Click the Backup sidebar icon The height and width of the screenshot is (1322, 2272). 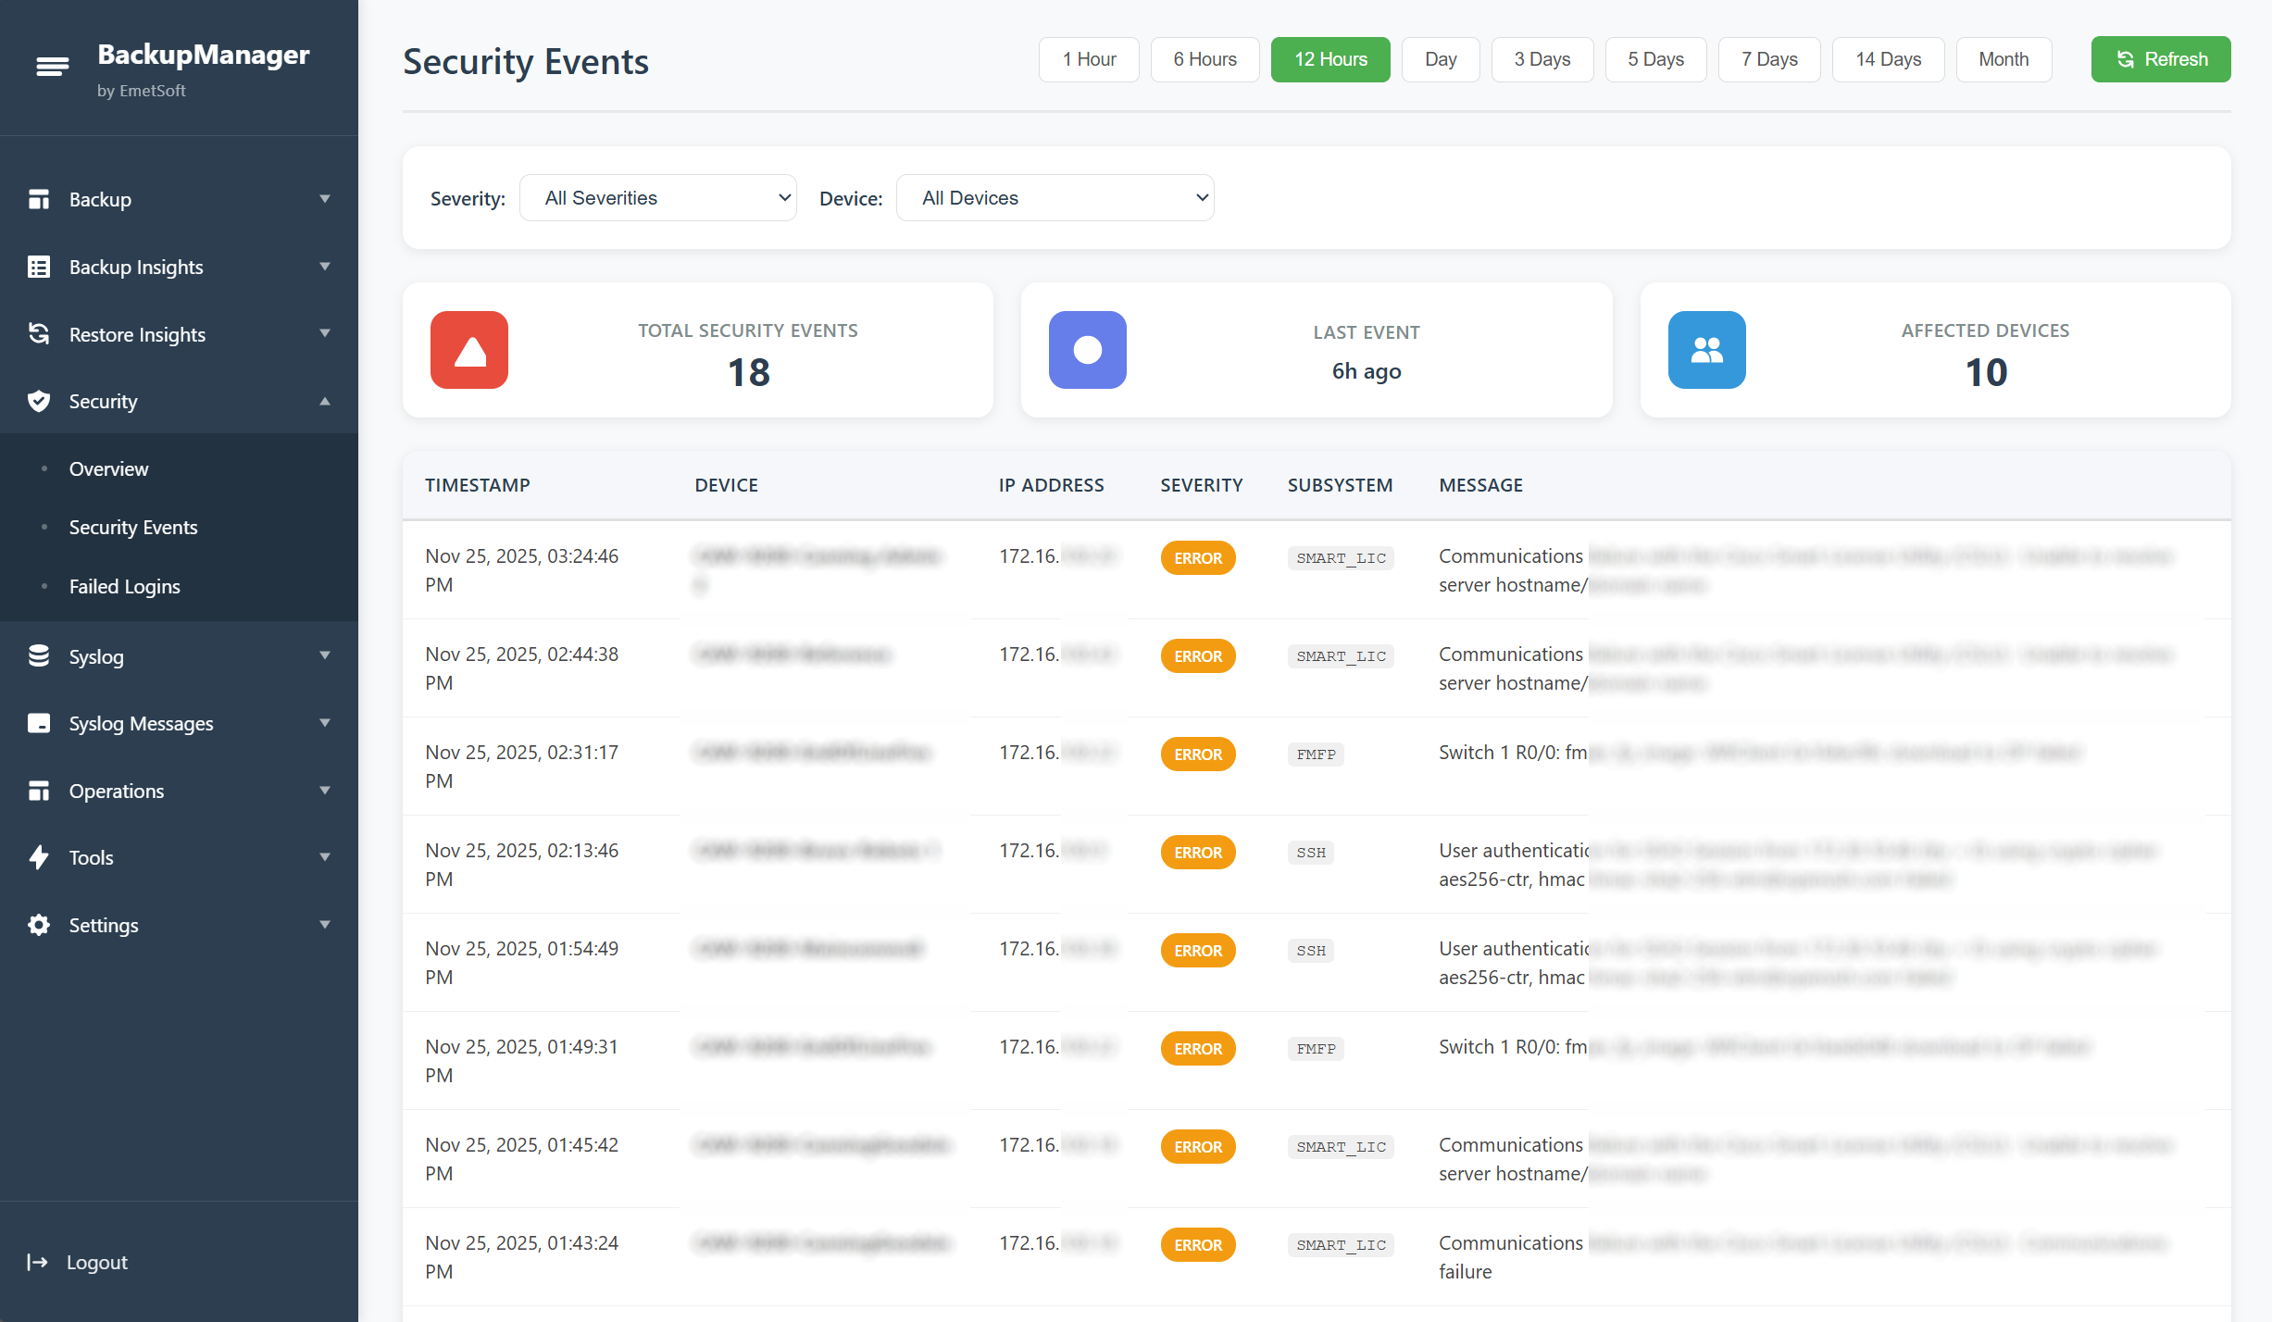coord(39,199)
